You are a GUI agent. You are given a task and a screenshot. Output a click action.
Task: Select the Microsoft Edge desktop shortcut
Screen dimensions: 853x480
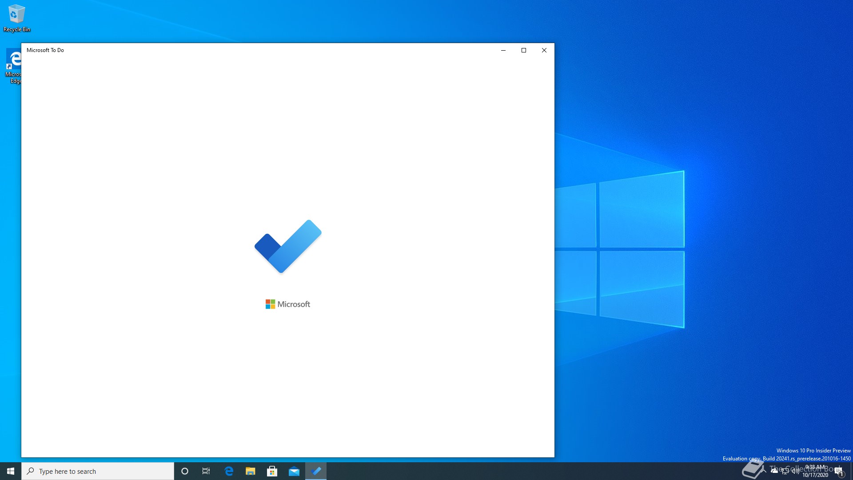(x=13, y=66)
